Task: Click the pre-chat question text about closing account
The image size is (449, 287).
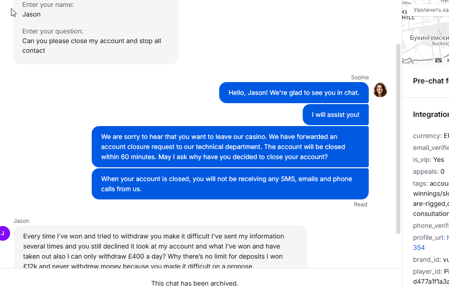Action: (92, 46)
